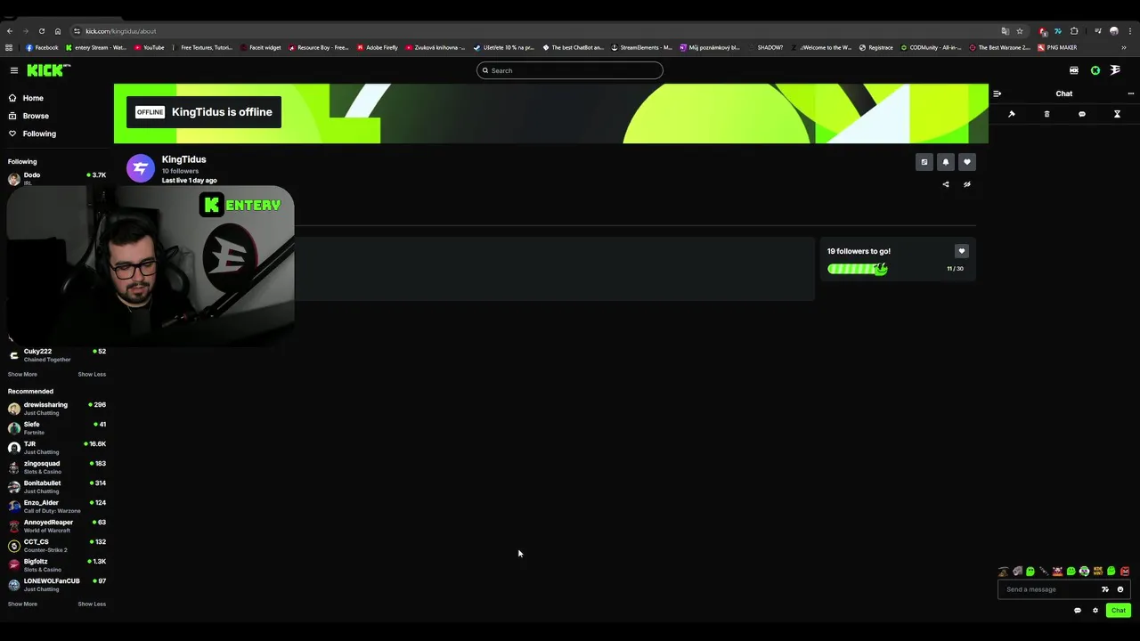
Task: Click the green circle icon in header
Action: coord(1095,70)
